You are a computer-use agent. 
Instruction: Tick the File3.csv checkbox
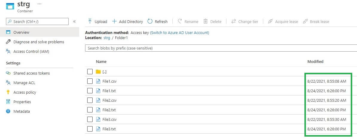[x=90, y=119]
